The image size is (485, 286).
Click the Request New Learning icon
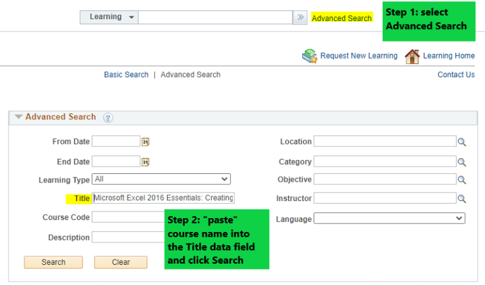point(309,56)
